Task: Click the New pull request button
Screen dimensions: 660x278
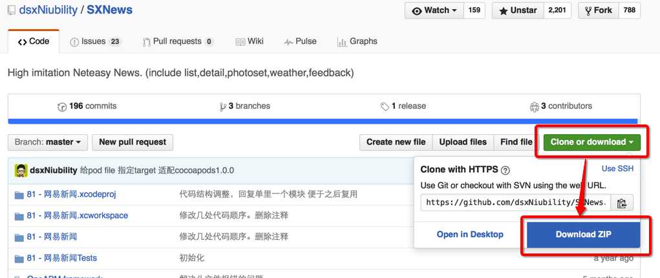Action: coord(133,143)
